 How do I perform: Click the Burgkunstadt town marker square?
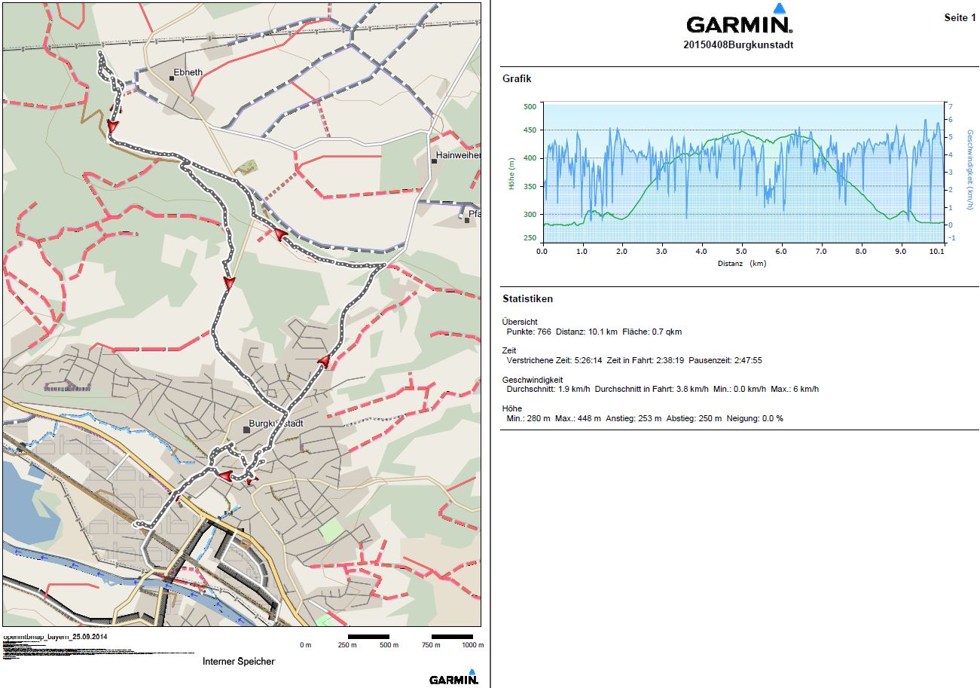pyautogui.click(x=246, y=430)
